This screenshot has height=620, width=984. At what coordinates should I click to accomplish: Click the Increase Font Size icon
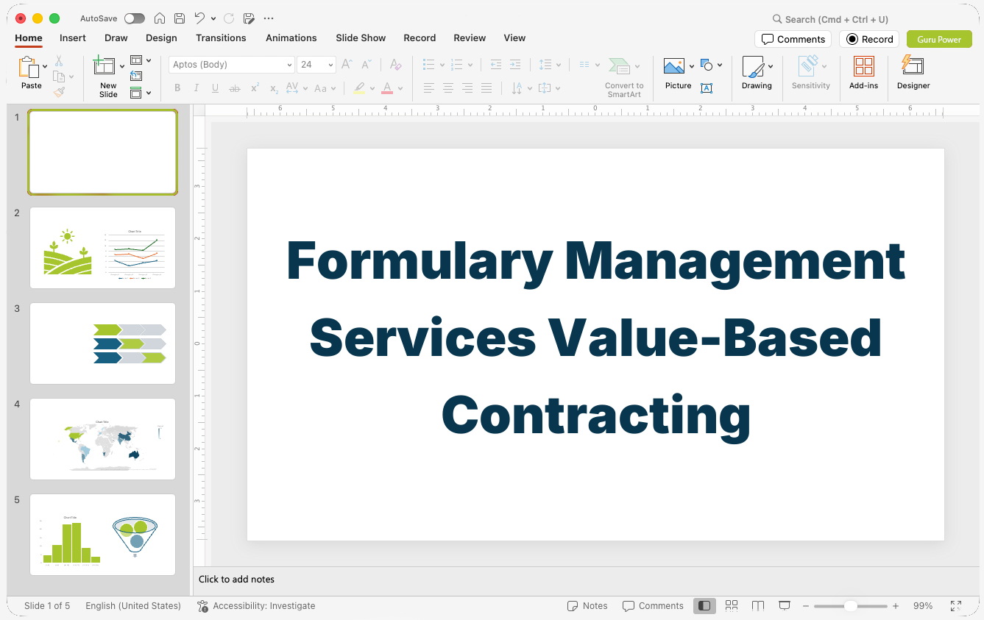(x=347, y=65)
